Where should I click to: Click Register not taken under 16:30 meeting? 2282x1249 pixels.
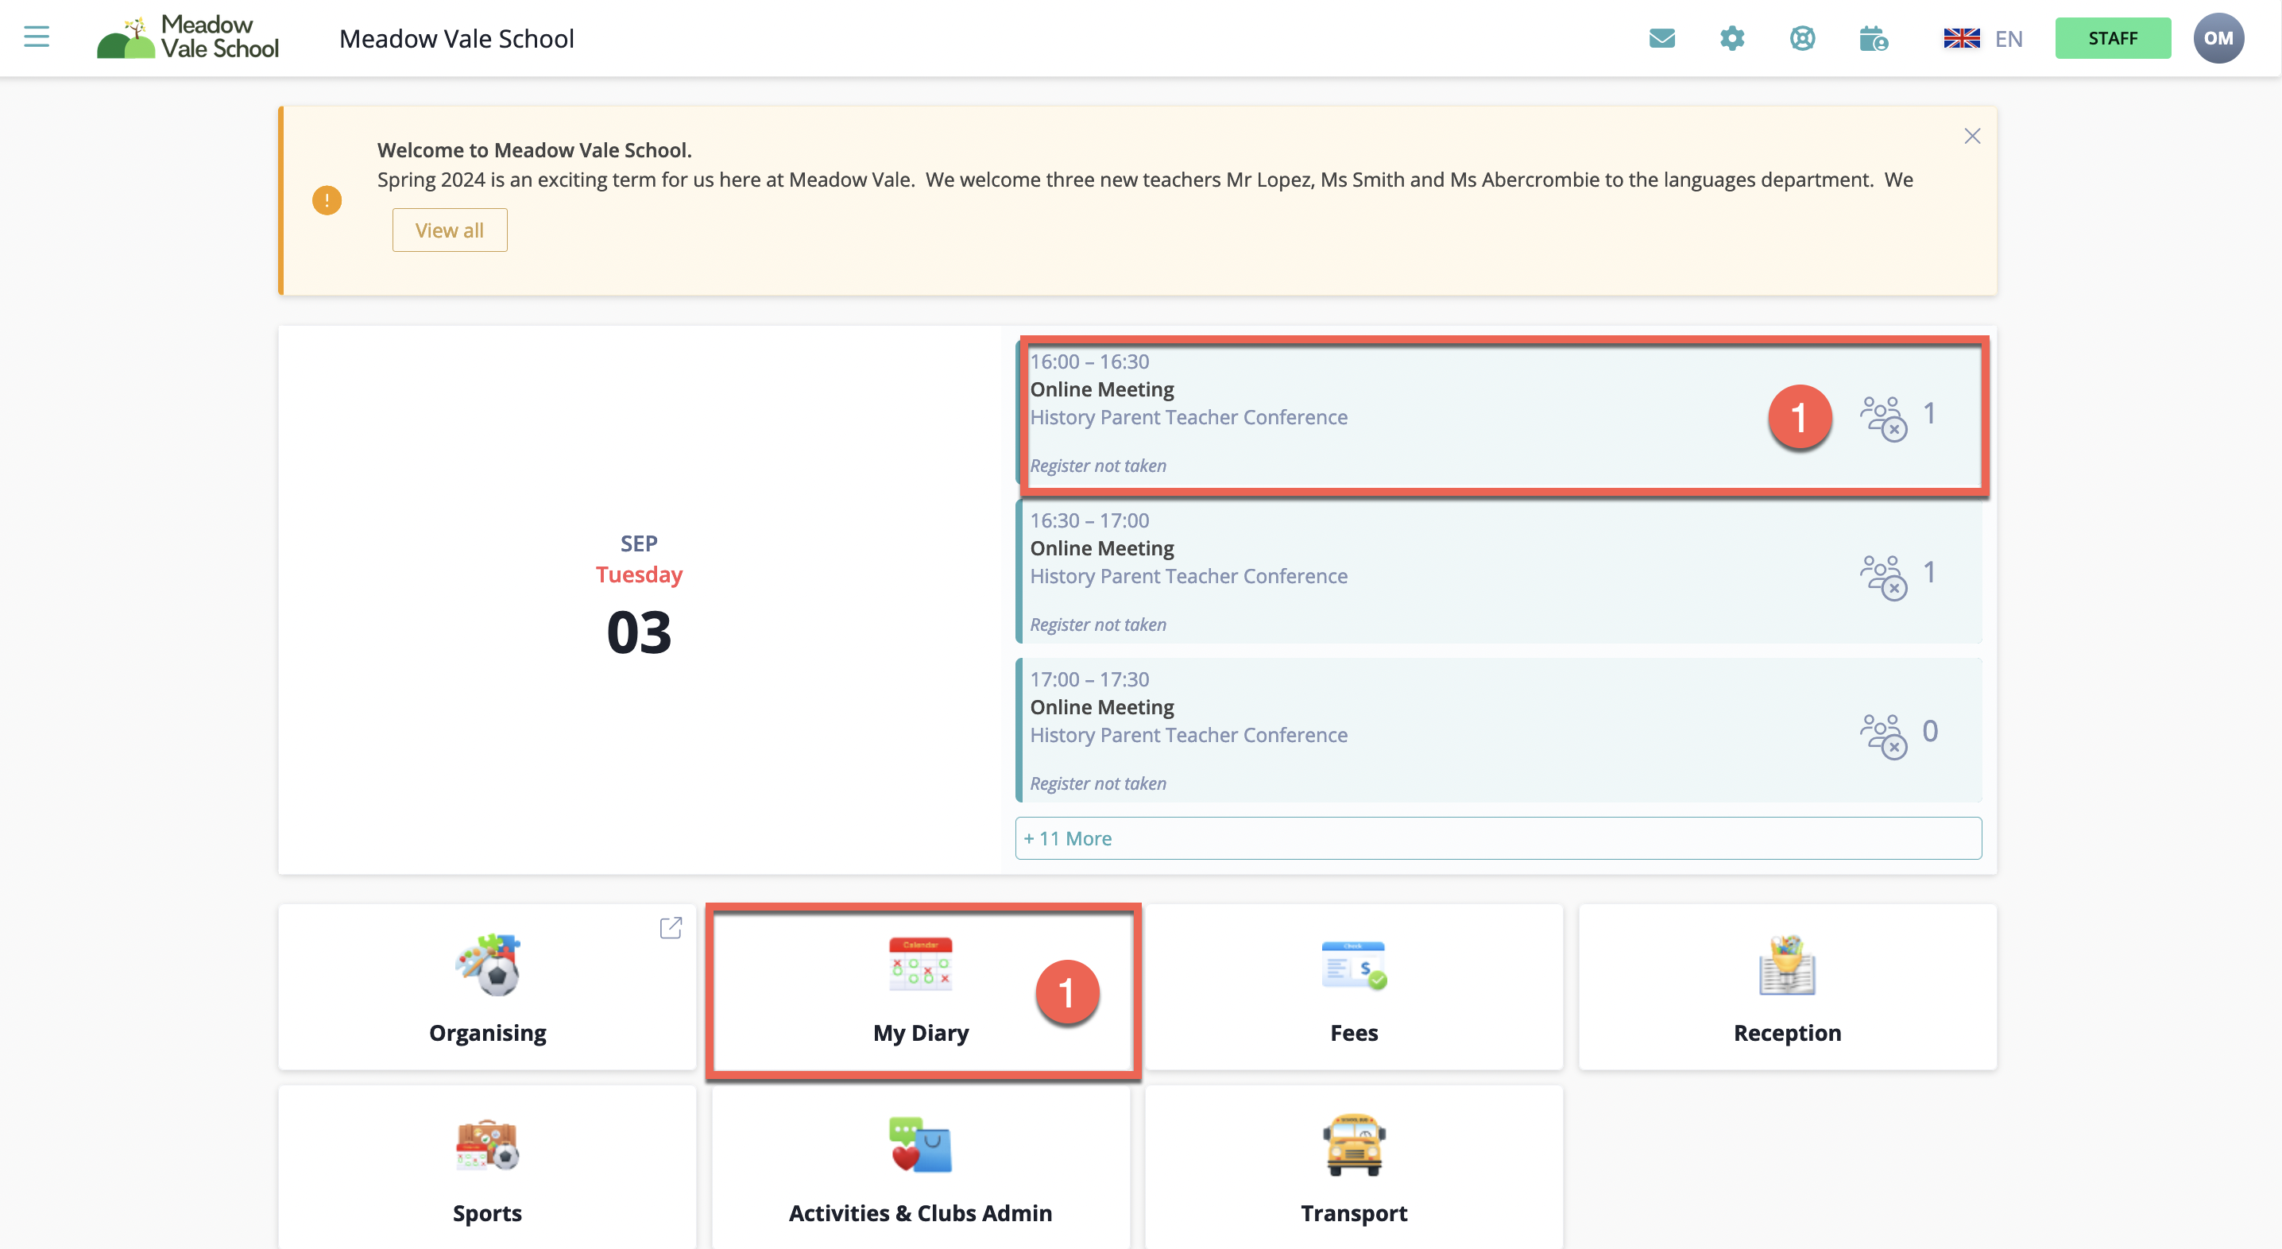coord(1097,624)
